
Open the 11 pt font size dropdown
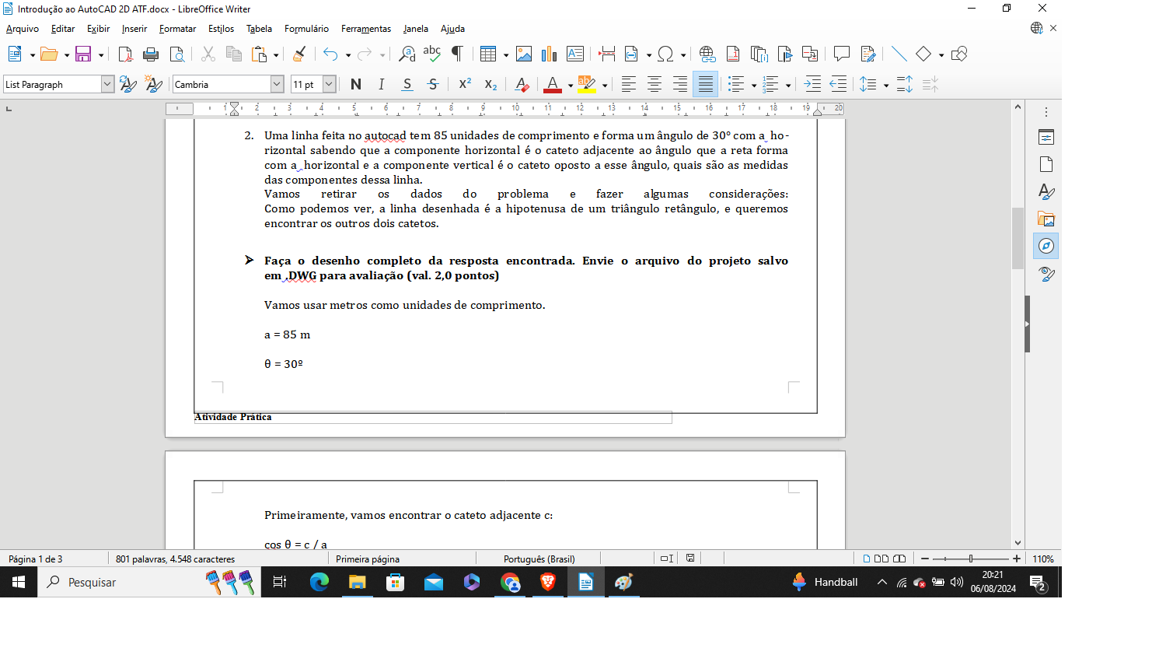pos(329,84)
